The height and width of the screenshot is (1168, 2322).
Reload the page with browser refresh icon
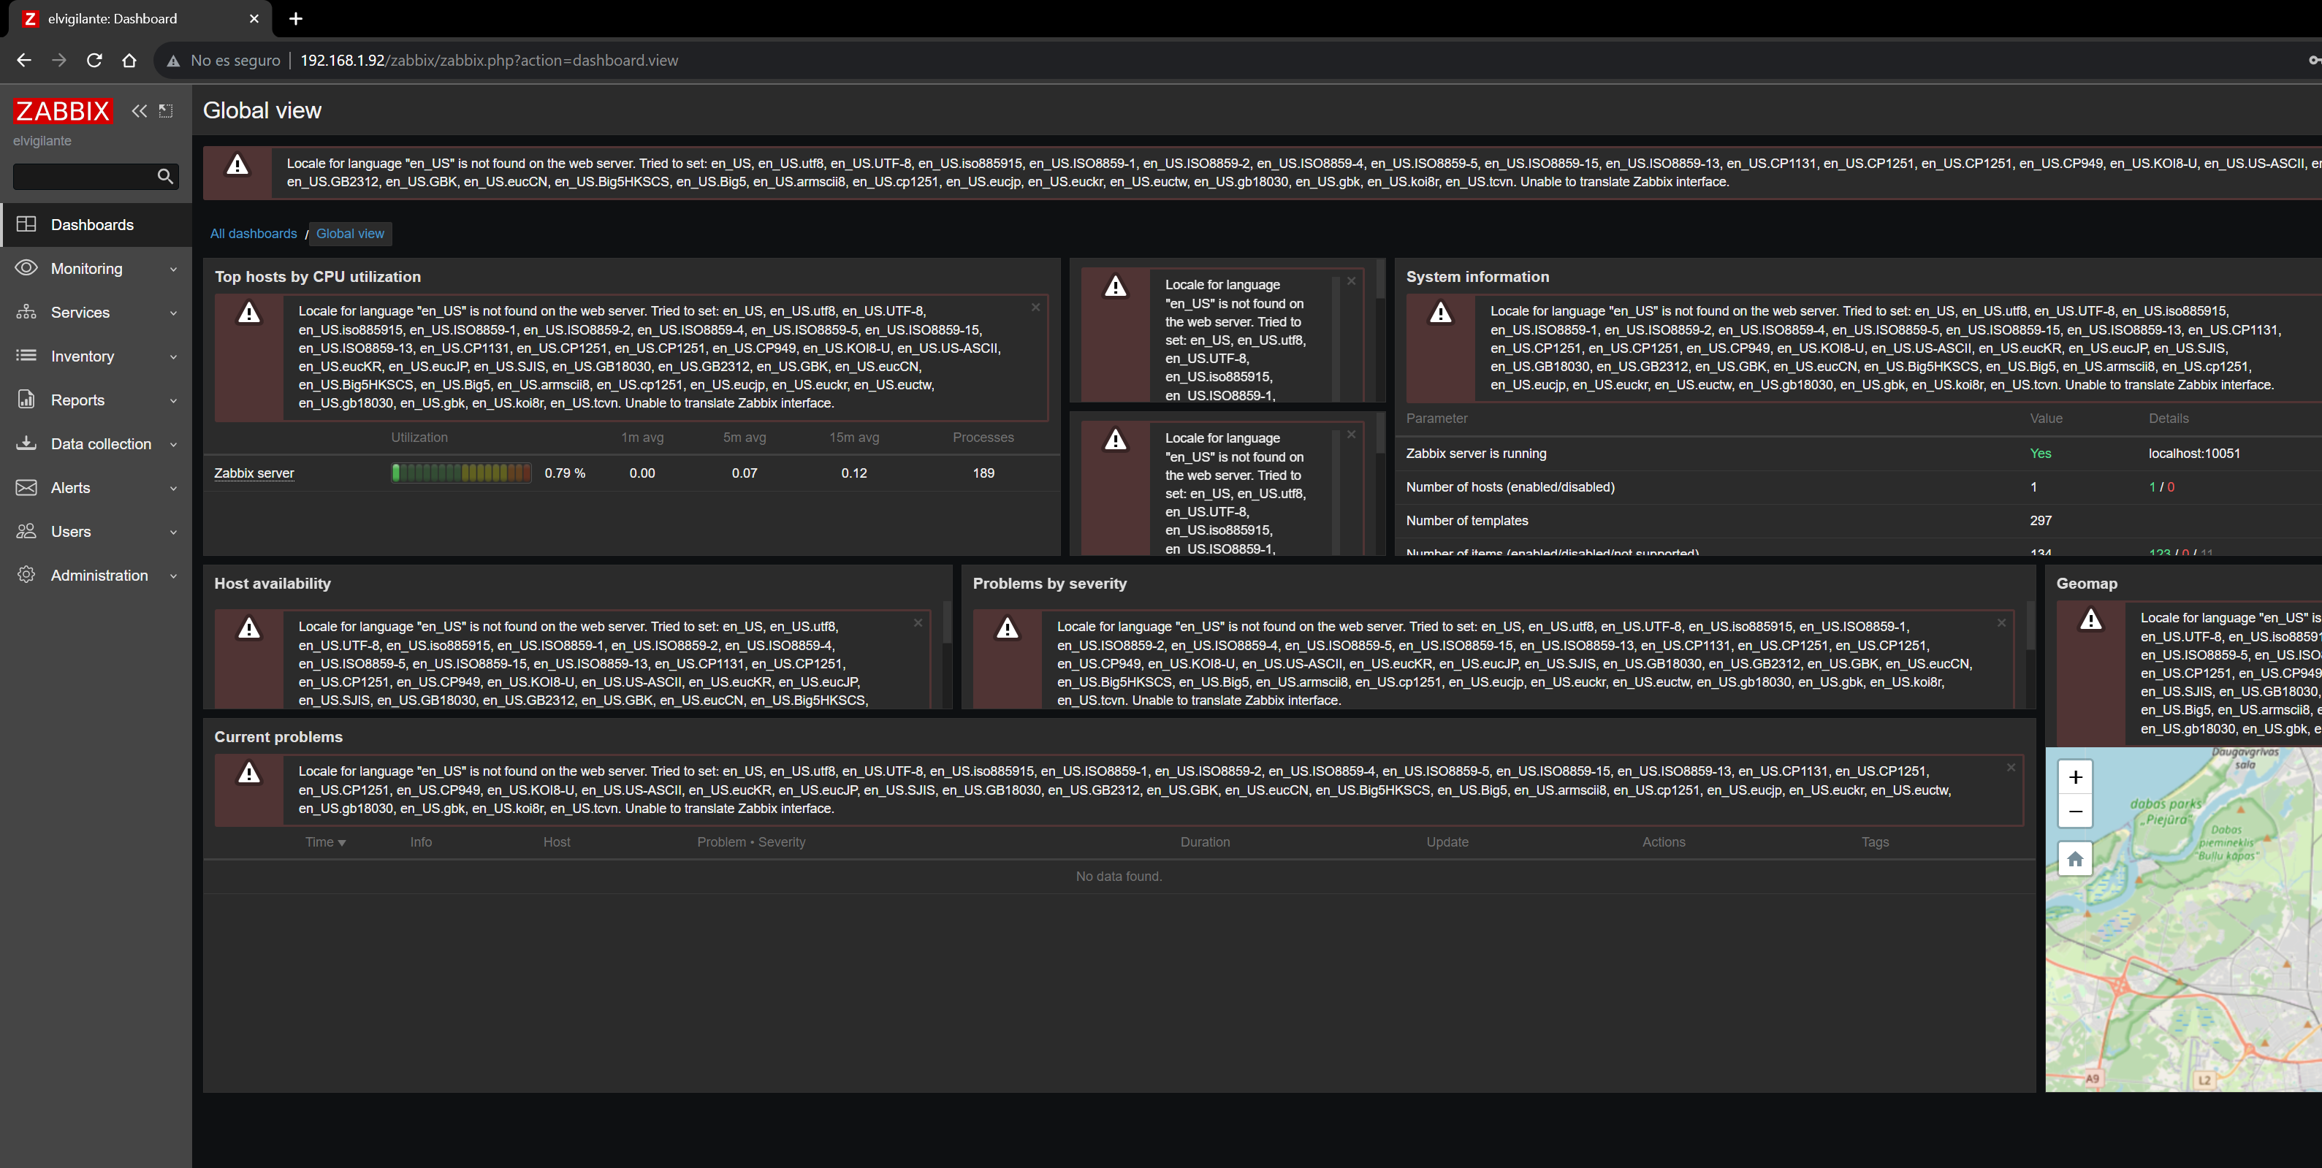coord(94,61)
